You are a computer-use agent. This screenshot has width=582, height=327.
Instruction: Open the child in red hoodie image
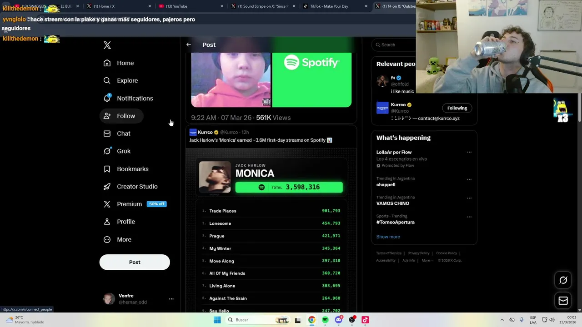coord(231,80)
